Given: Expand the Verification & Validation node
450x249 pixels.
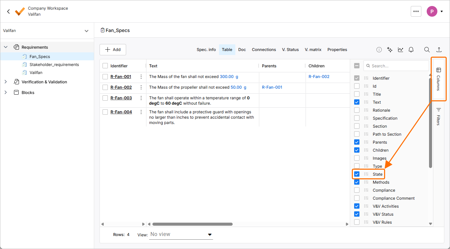Looking at the screenshot, I should point(6,82).
